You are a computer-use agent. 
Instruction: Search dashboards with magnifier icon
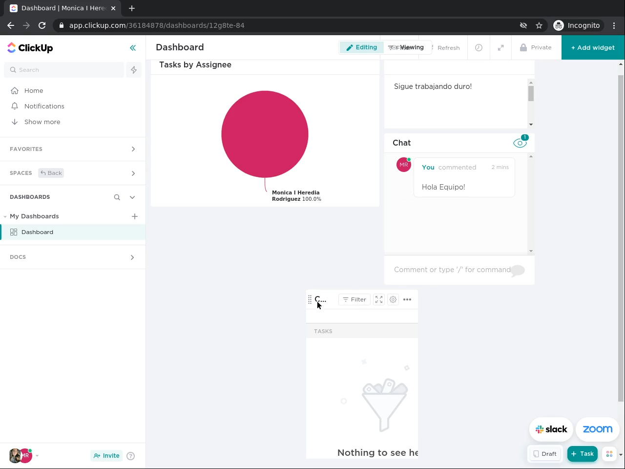117,197
